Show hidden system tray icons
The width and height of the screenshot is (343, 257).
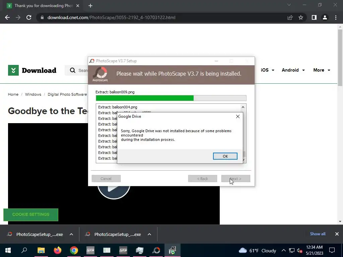click(283, 250)
